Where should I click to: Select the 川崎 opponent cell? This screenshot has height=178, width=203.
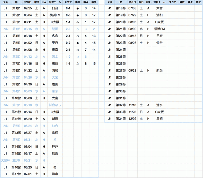click(x=55, y=63)
